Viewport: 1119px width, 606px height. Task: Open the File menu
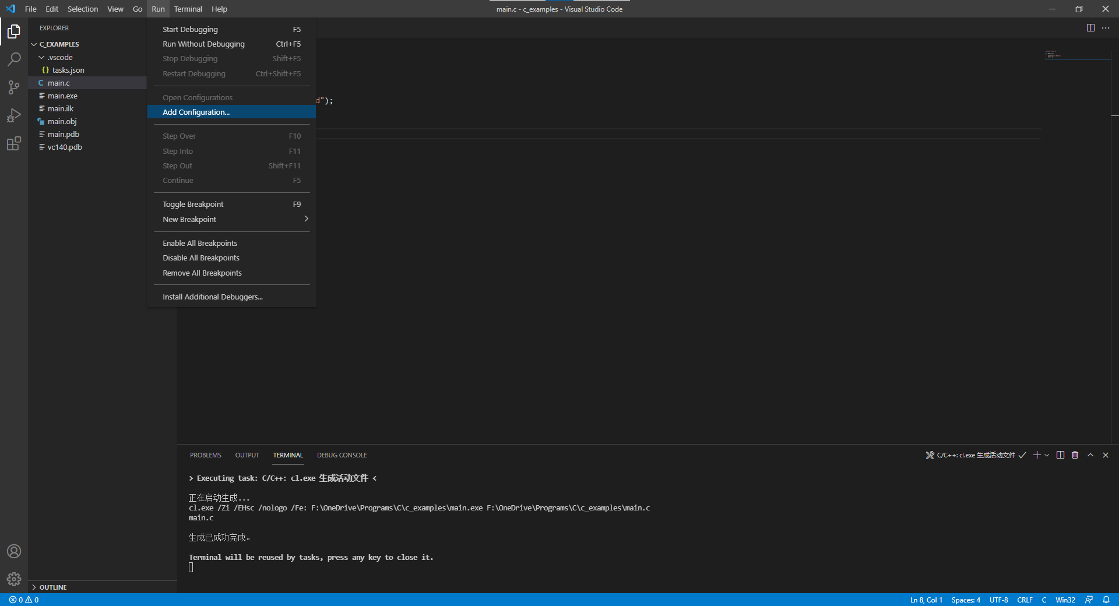(x=31, y=9)
